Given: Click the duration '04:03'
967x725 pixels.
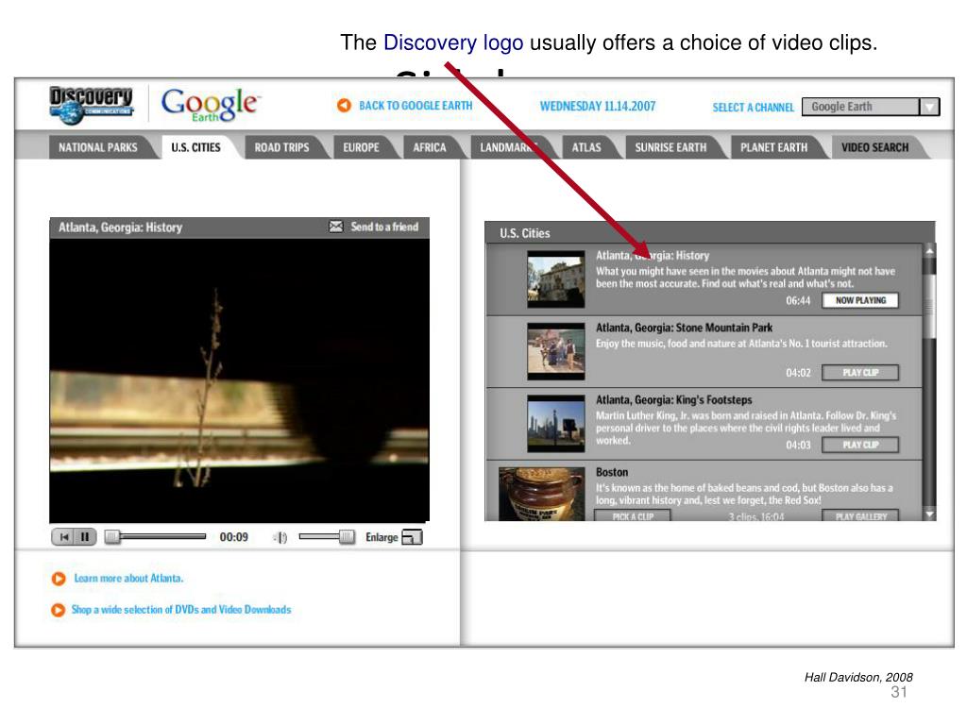Looking at the screenshot, I should (798, 446).
